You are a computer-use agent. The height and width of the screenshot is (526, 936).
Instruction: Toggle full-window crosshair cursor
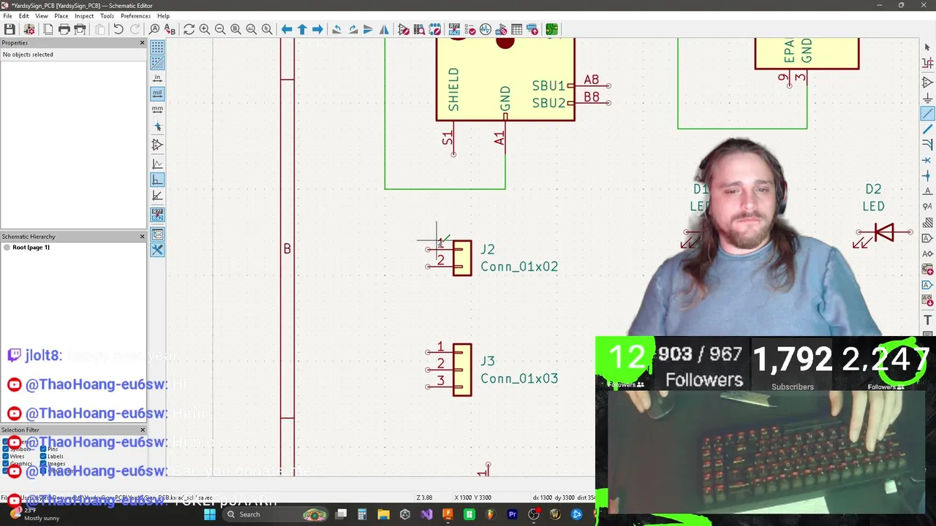[157, 127]
